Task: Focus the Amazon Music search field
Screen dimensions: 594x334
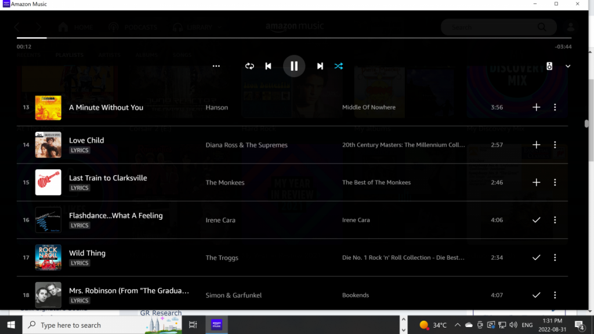Action: click(x=498, y=27)
